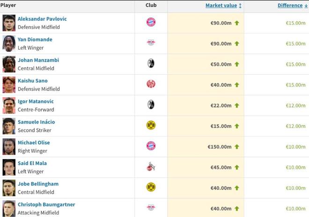Click Mainz 05 crest next to Kaishu Sano
309x217 pixels.
click(151, 84)
